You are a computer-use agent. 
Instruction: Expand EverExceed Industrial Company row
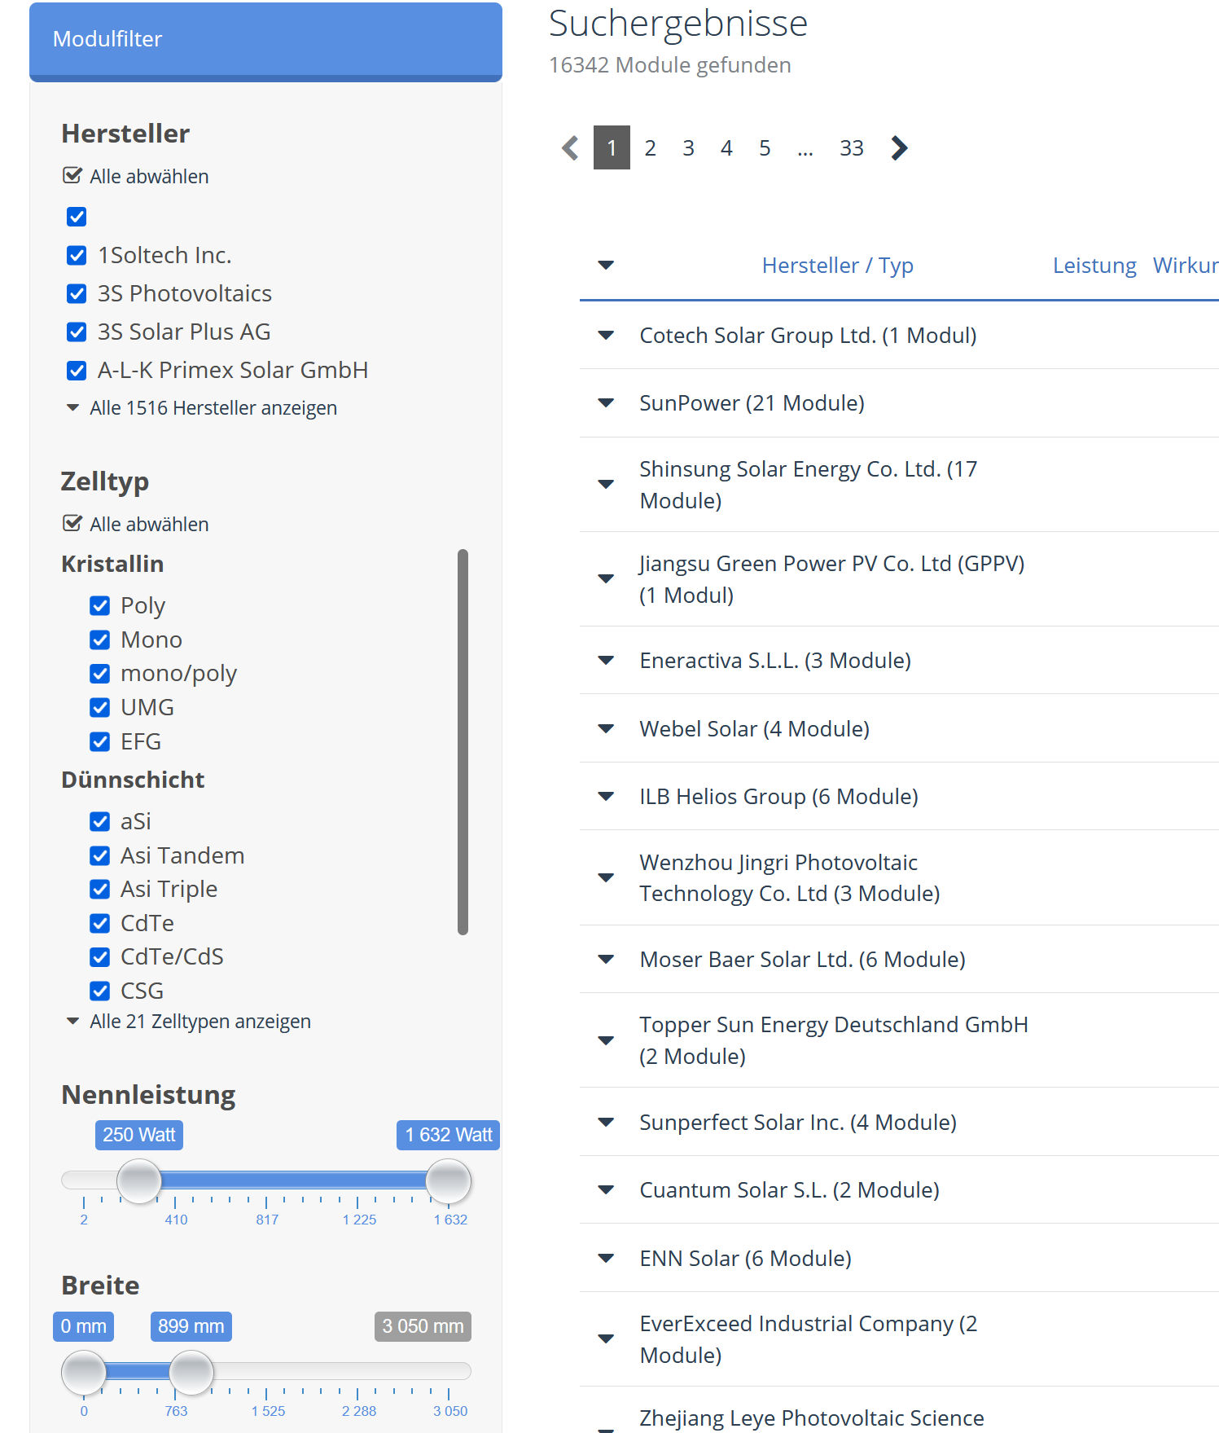pyautogui.click(x=606, y=1338)
